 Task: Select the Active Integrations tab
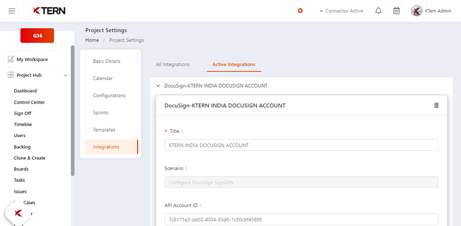[234, 64]
